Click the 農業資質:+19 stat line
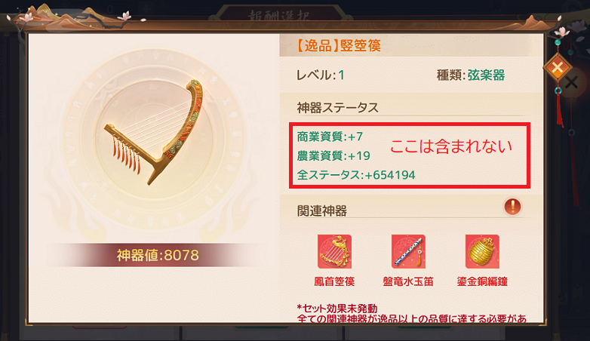 tap(333, 156)
